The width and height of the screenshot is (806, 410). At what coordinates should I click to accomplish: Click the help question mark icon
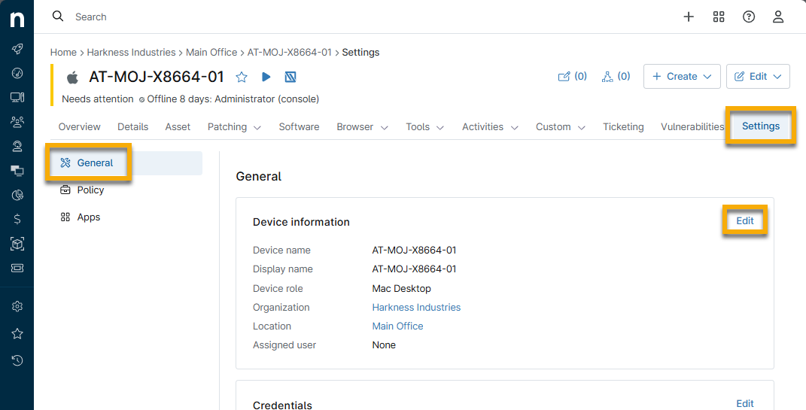(x=749, y=17)
